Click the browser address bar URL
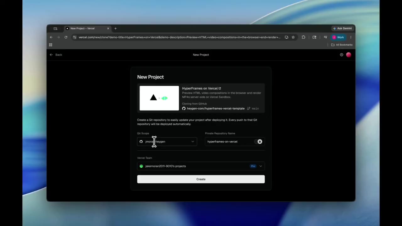The height and width of the screenshot is (226, 402). pos(180,37)
